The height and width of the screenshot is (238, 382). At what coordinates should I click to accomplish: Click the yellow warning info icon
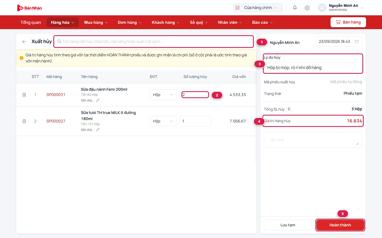21,58
